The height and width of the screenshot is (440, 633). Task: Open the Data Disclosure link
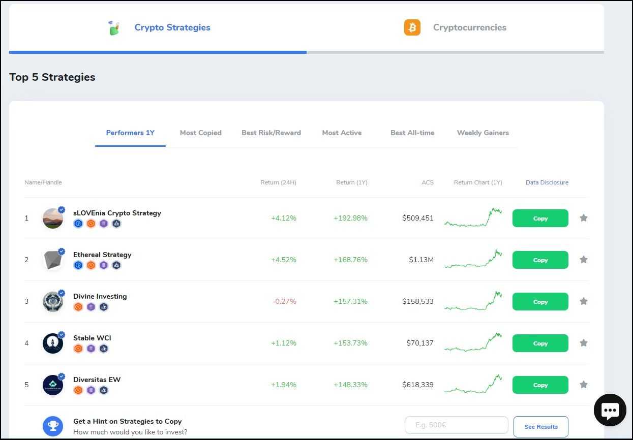547,182
